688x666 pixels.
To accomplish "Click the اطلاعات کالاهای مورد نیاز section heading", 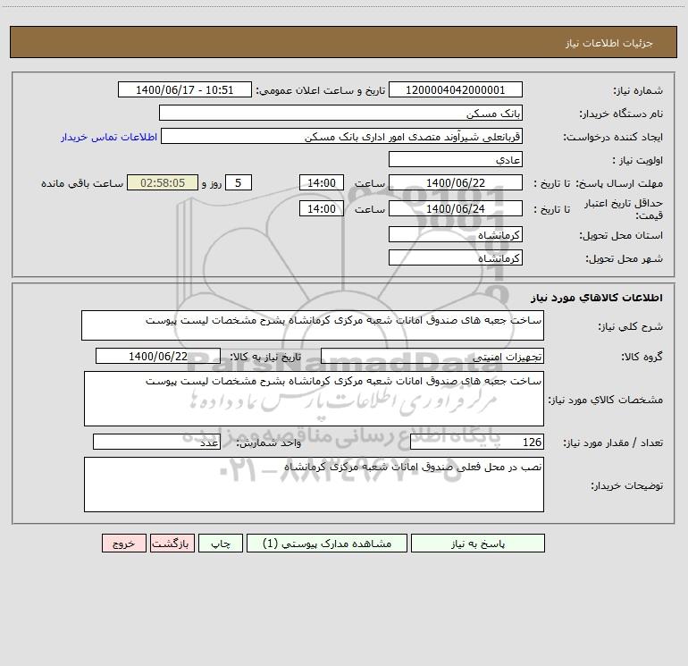I will click(x=597, y=298).
